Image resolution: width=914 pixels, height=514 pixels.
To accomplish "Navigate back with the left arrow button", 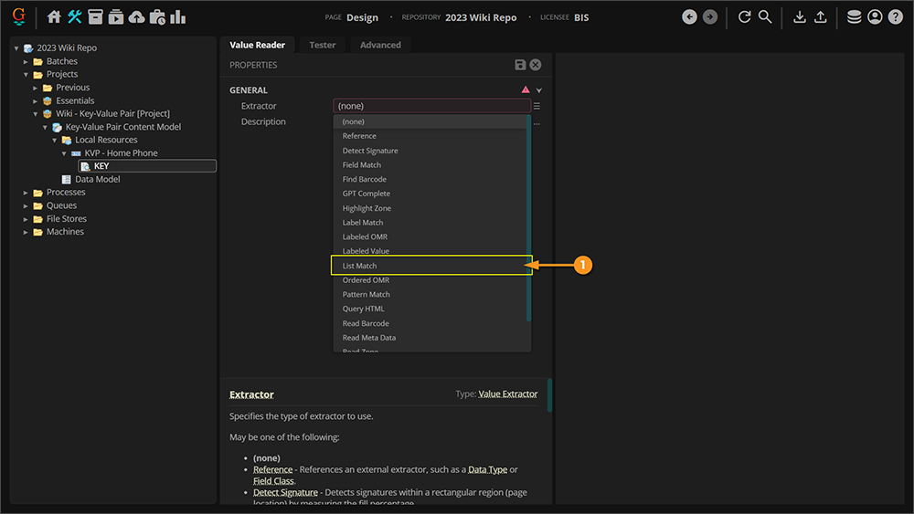I will click(689, 16).
